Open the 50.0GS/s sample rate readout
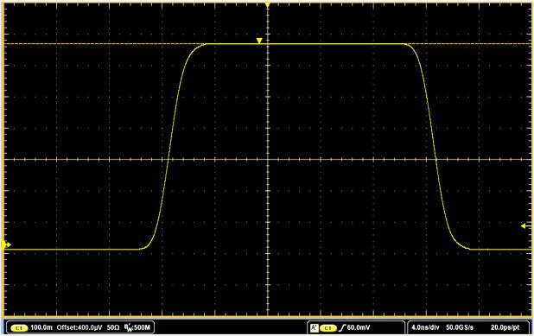This screenshot has width=534, height=336. 460,327
